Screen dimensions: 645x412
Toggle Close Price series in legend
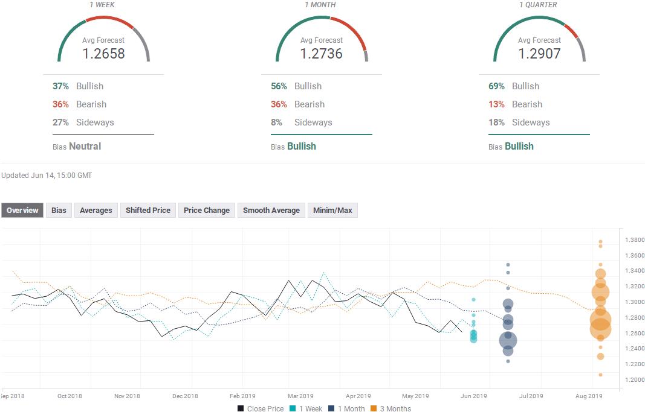pos(261,408)
